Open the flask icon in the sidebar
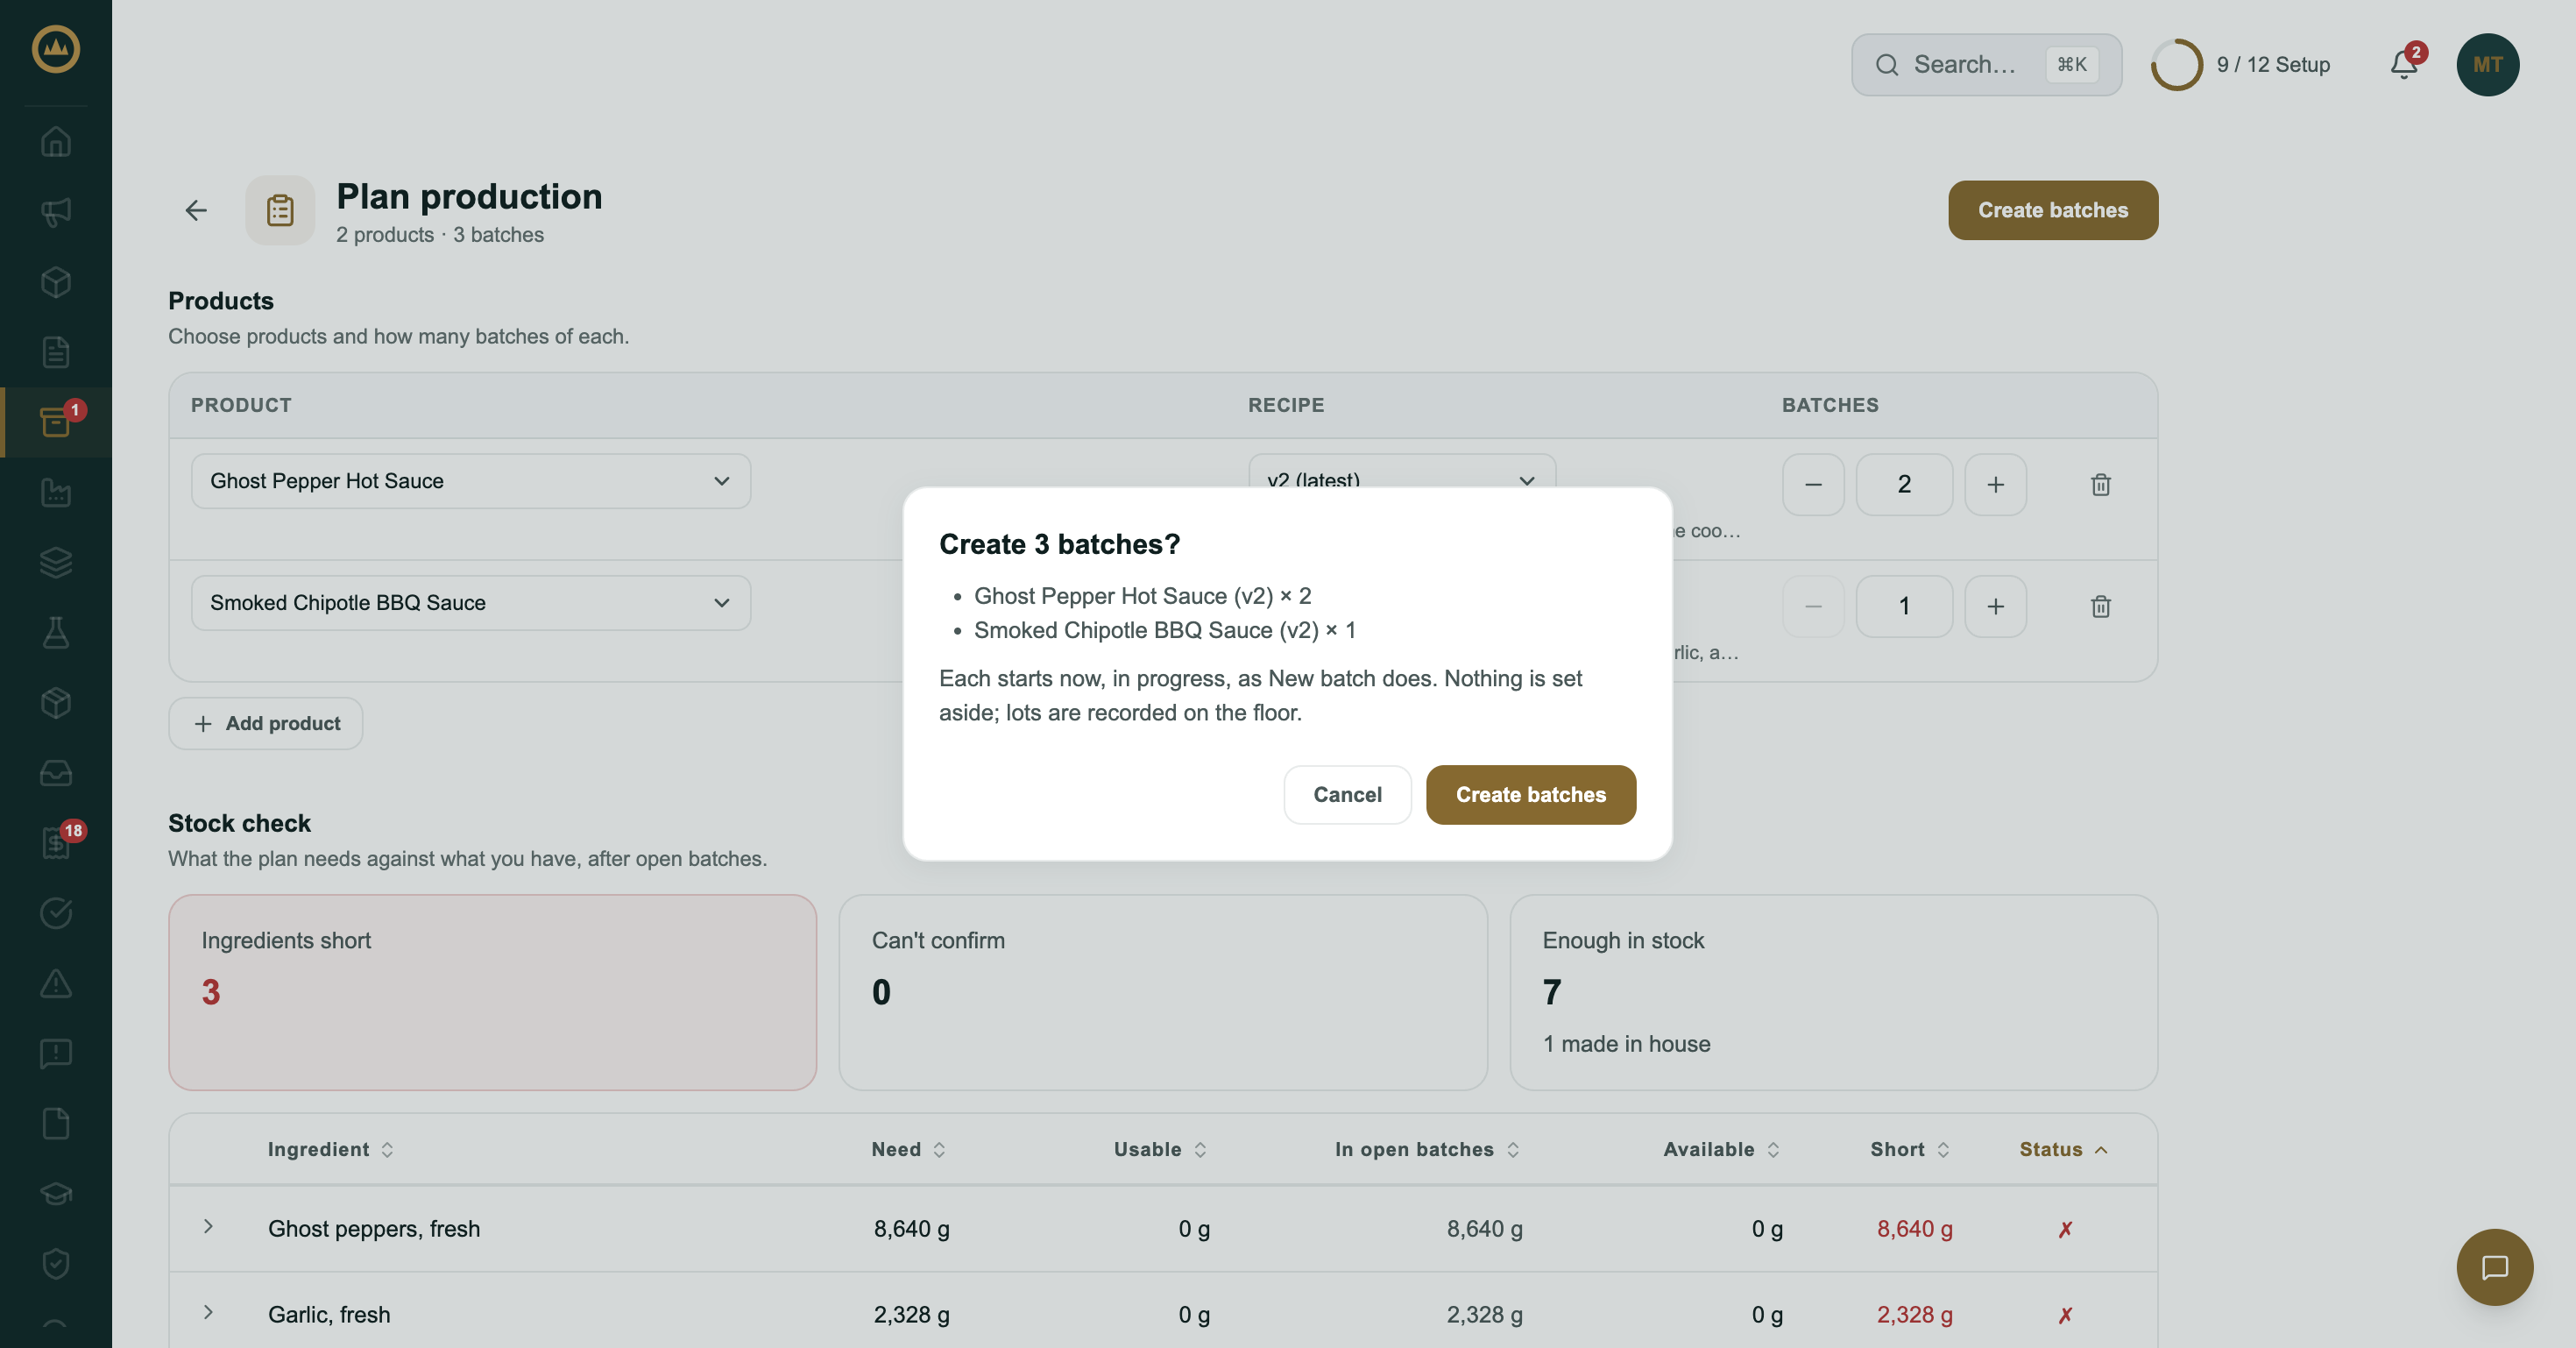2576x1348 pixels. pyautogui.click(x=56, y=632)
